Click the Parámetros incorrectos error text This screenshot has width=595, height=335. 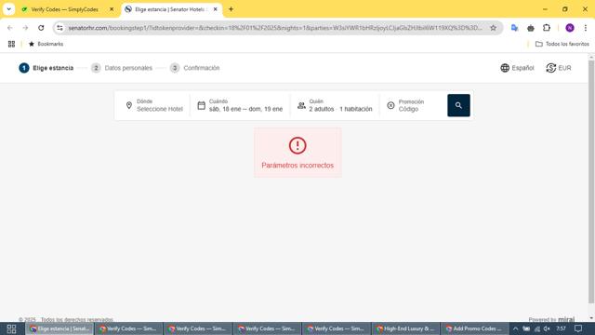click(x=297, y=166)
